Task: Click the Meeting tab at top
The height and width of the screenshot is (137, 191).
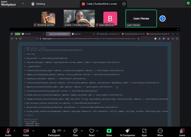Action: click(38, 4)
